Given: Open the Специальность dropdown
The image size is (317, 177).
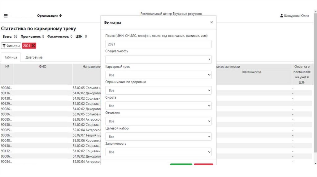Looking at the screenshot, I should point(158,59).
